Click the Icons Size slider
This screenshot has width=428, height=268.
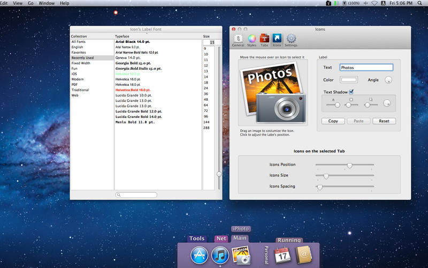click(x=326, y=176)
